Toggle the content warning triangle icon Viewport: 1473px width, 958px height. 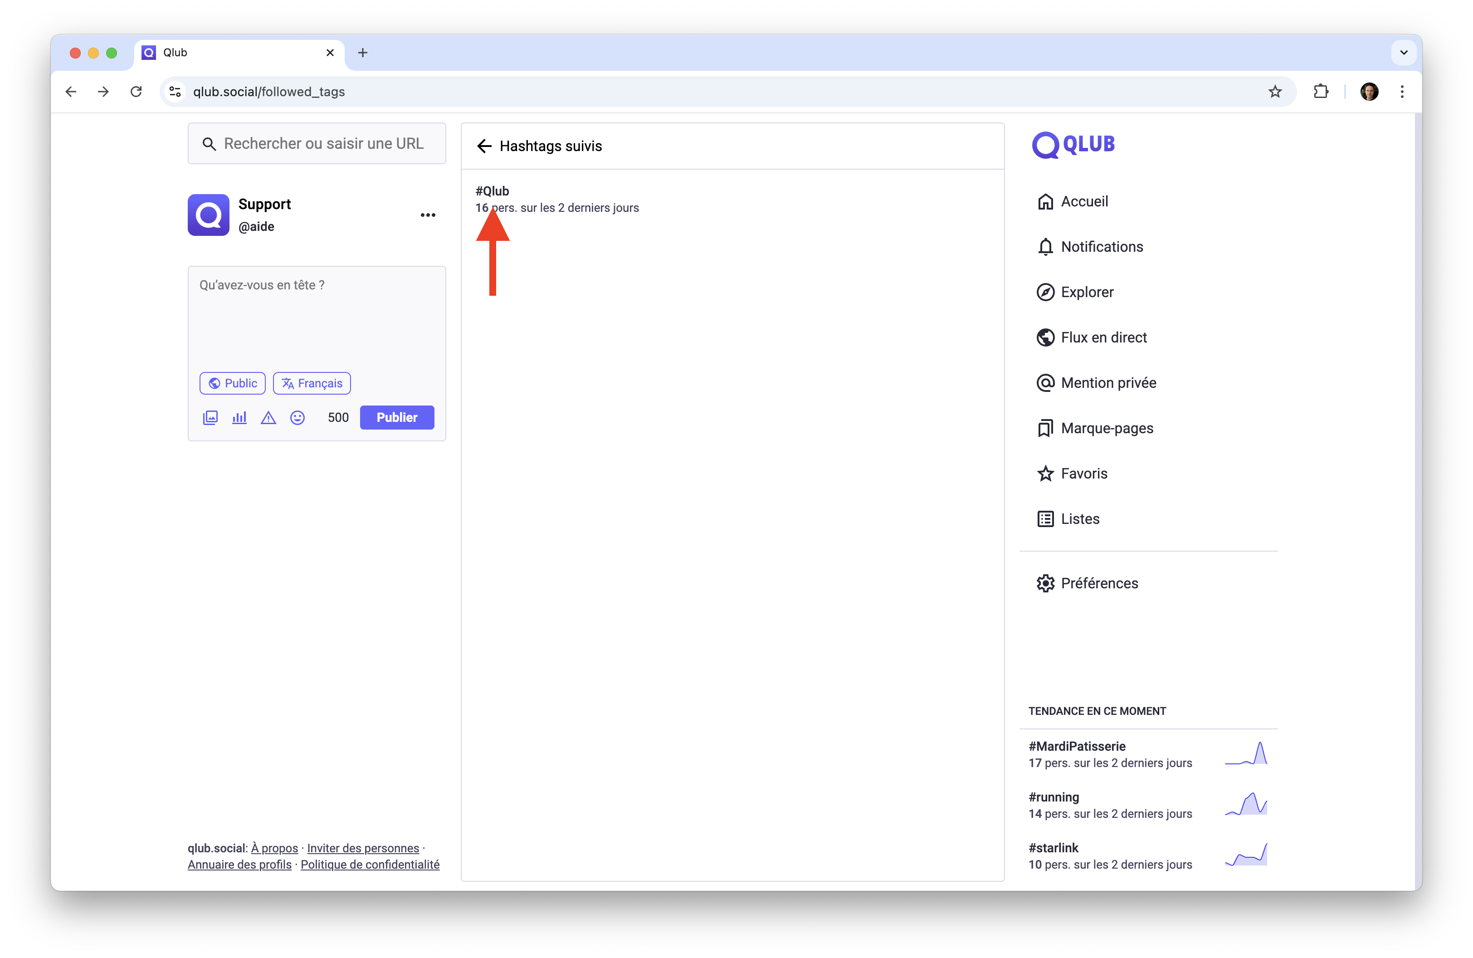(268, 418)
